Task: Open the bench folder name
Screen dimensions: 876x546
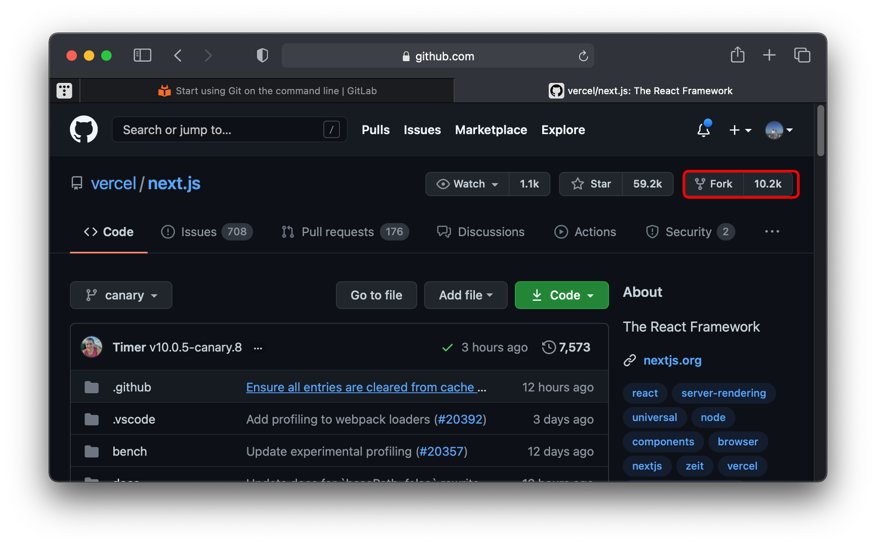Action: point(129,451)
